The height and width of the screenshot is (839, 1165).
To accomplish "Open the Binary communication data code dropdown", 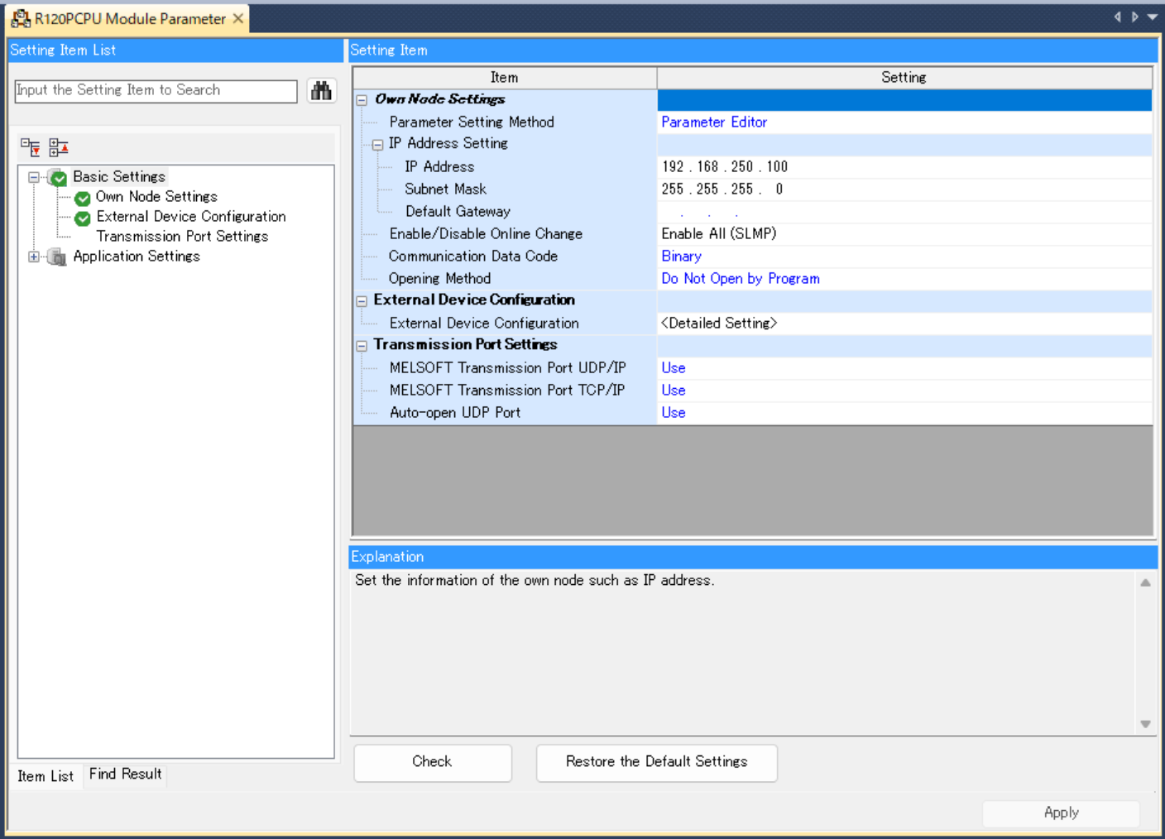I will pos(904,256).
